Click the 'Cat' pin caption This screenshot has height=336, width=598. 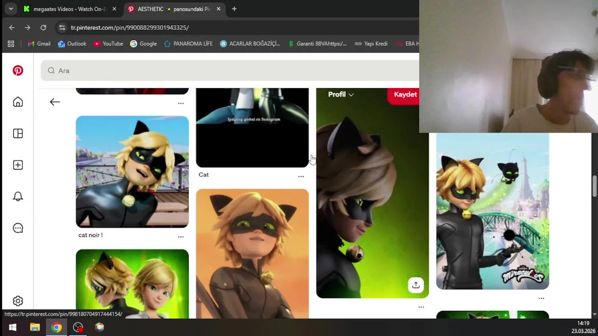(204, 175)
